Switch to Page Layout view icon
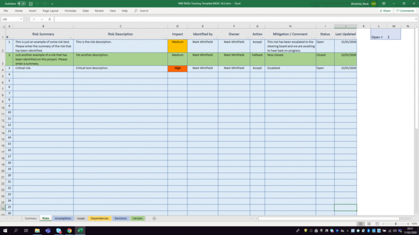 point(369,224)
